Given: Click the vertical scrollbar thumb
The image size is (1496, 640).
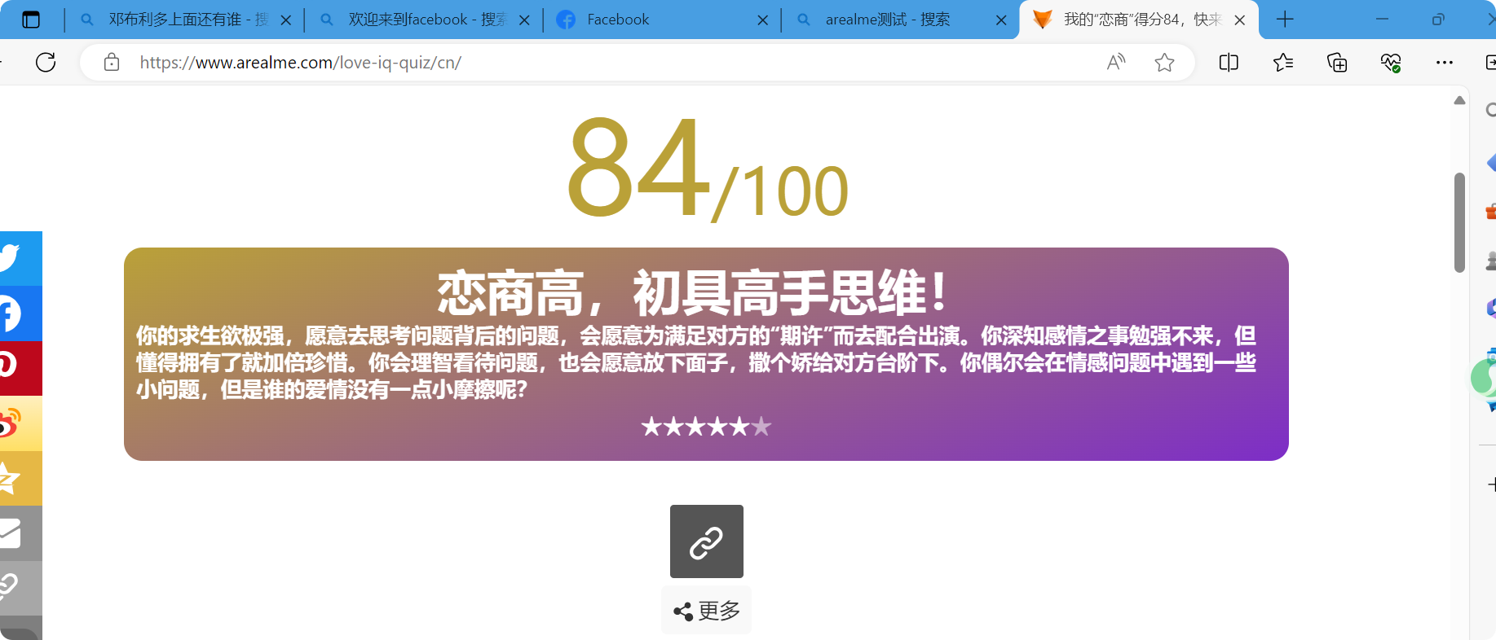Looking at the screenshot, I should (1459, 222).
